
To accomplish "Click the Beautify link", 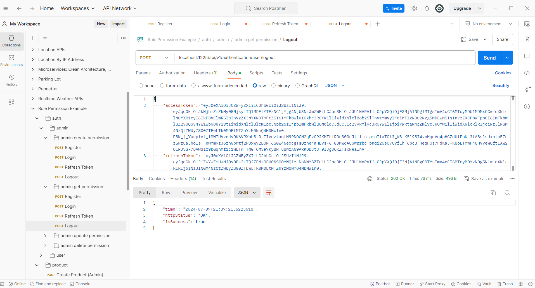I will 501,86.
